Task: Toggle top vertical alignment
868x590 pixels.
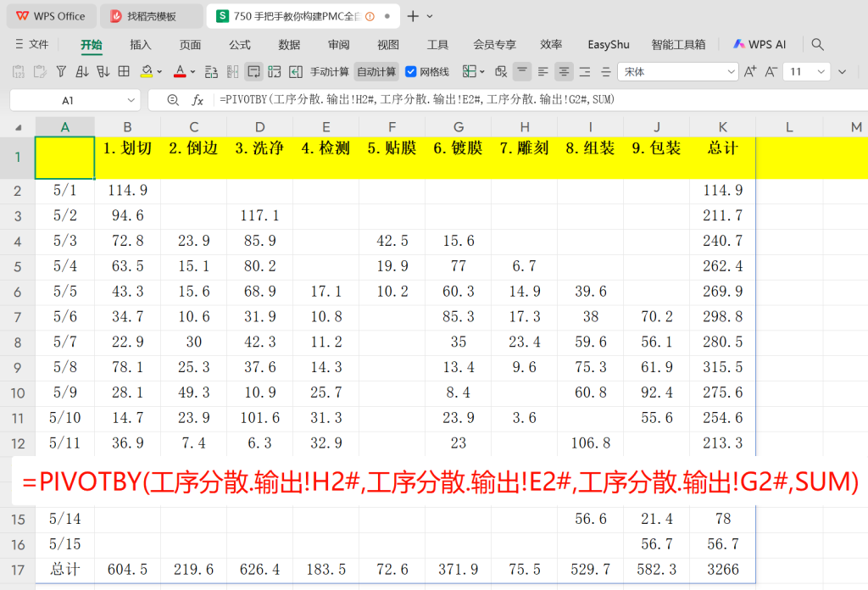Action: point(522,71)
